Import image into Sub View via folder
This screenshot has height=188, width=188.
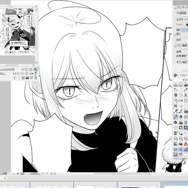[x=27, y=78]
